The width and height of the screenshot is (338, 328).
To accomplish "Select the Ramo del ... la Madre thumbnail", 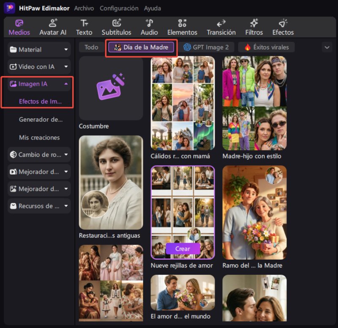I will pyautogui.click(x=255, y=213).
